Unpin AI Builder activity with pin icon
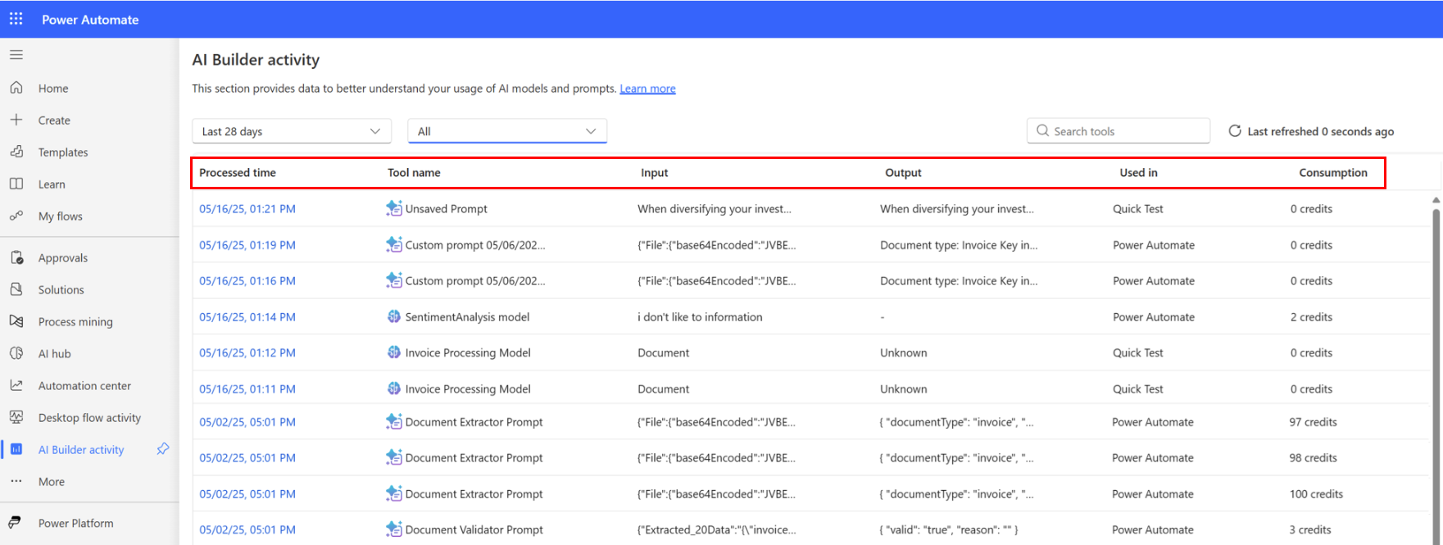The height and width of the screenshot is (545, 1443). (x=163, y=449)
